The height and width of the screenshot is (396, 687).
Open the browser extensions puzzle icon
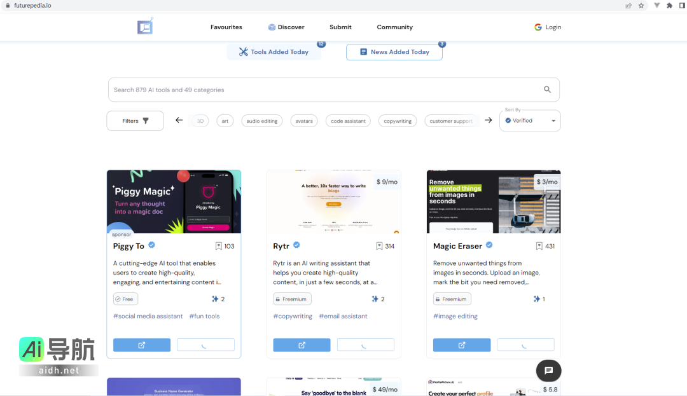669,6
